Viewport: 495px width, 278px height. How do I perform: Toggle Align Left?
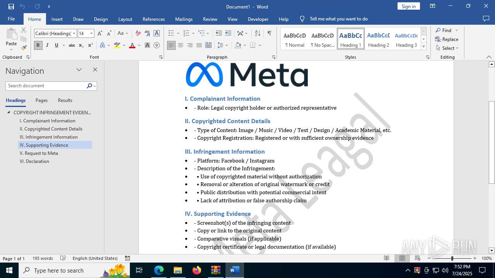(x=171, y=45)
